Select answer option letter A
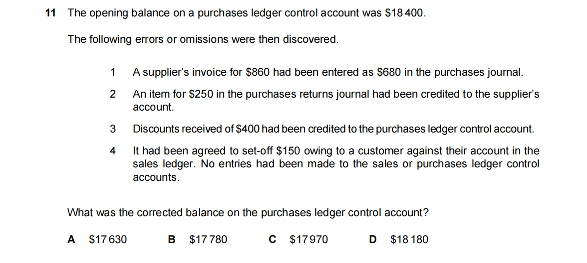587x263 pixels. point(71,240)
